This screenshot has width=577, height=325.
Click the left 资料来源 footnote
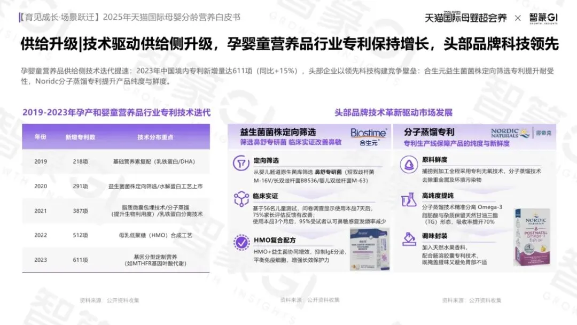click(x=110, y=300)
